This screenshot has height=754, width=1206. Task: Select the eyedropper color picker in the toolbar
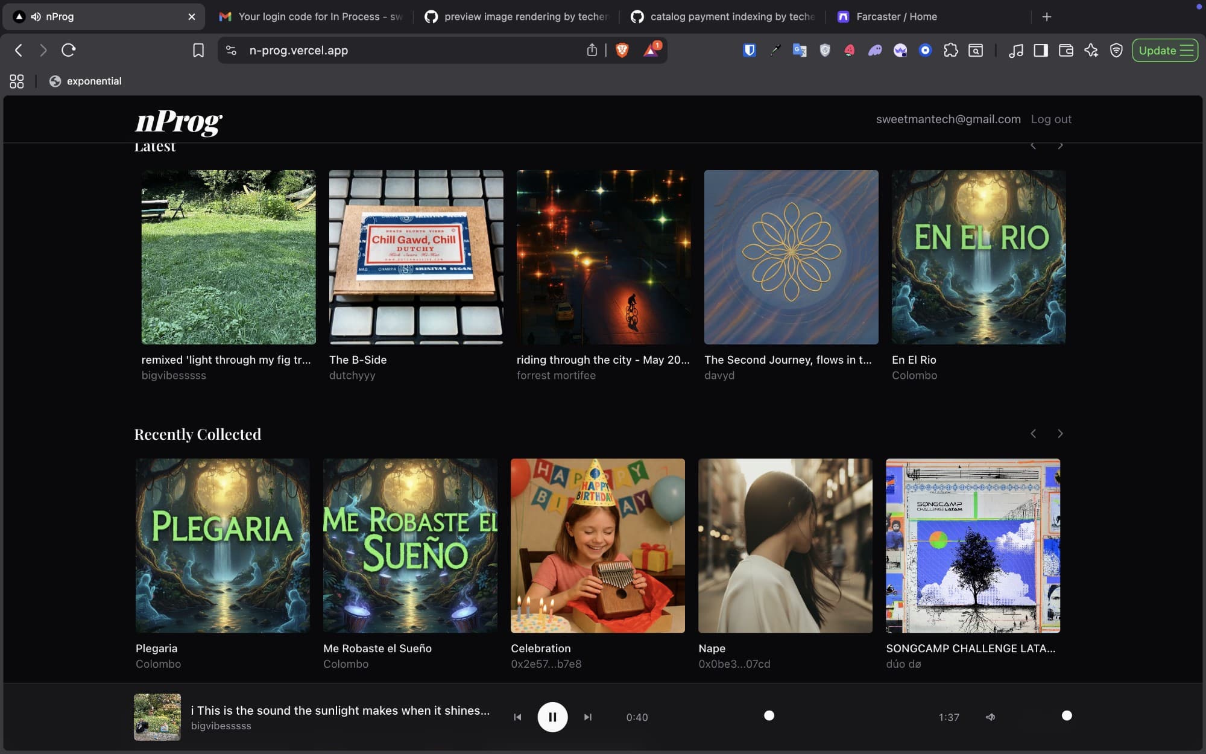(x=774, y=51)
